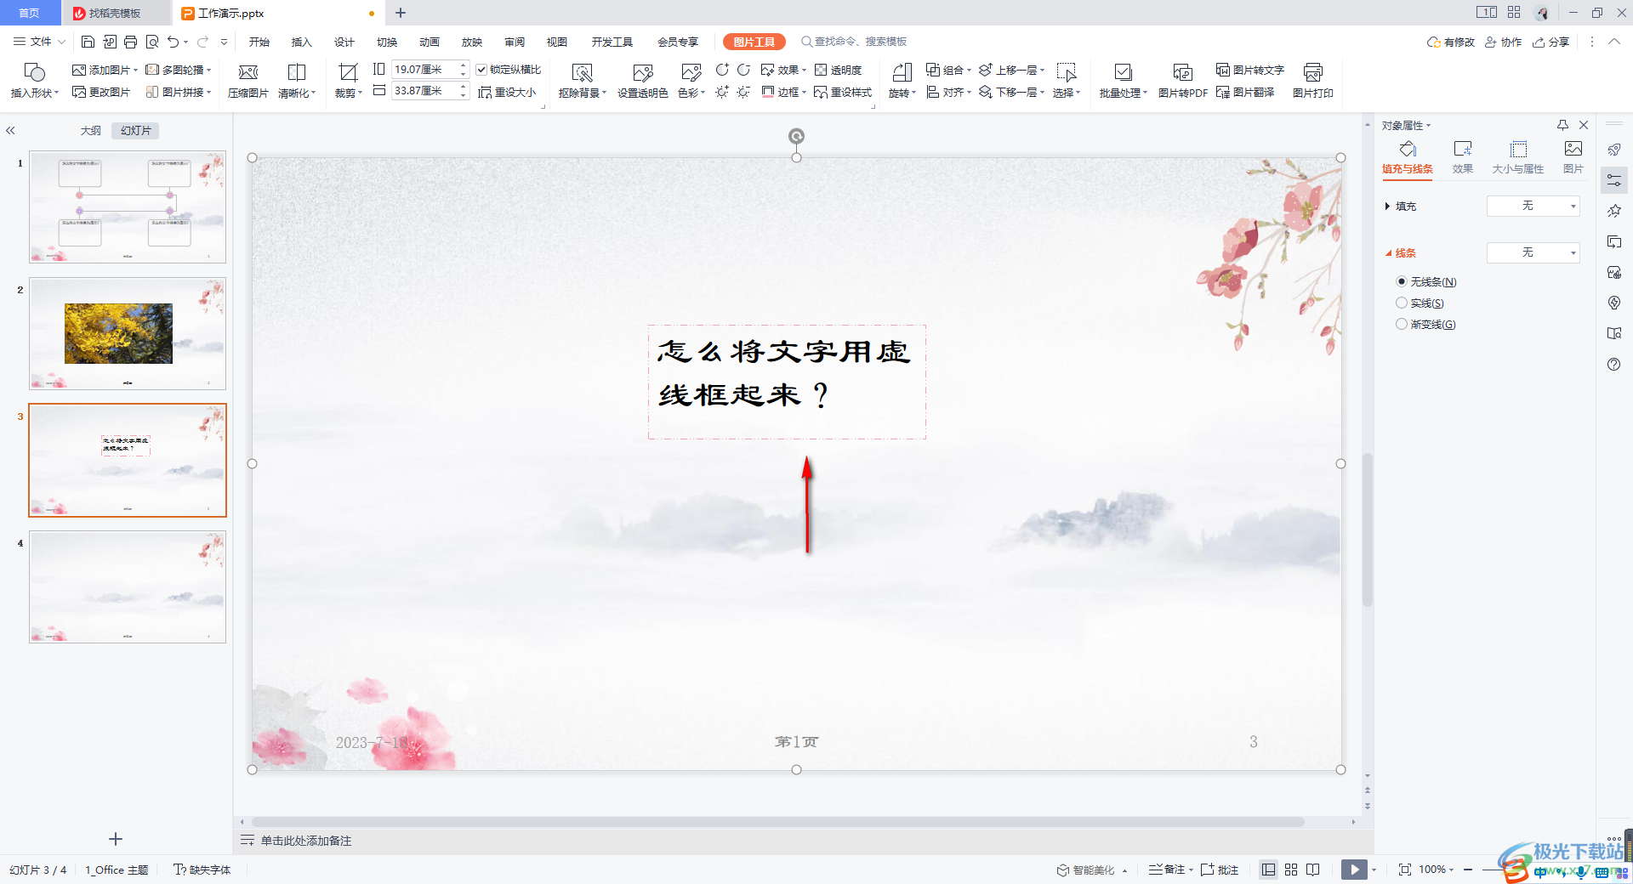Select slide 2 thumbnail with yellow tree

128,334
